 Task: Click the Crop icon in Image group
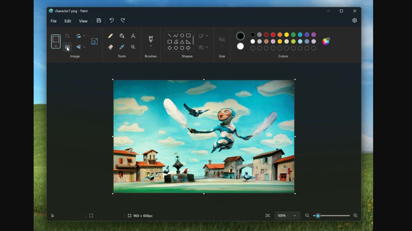(67, 36)
